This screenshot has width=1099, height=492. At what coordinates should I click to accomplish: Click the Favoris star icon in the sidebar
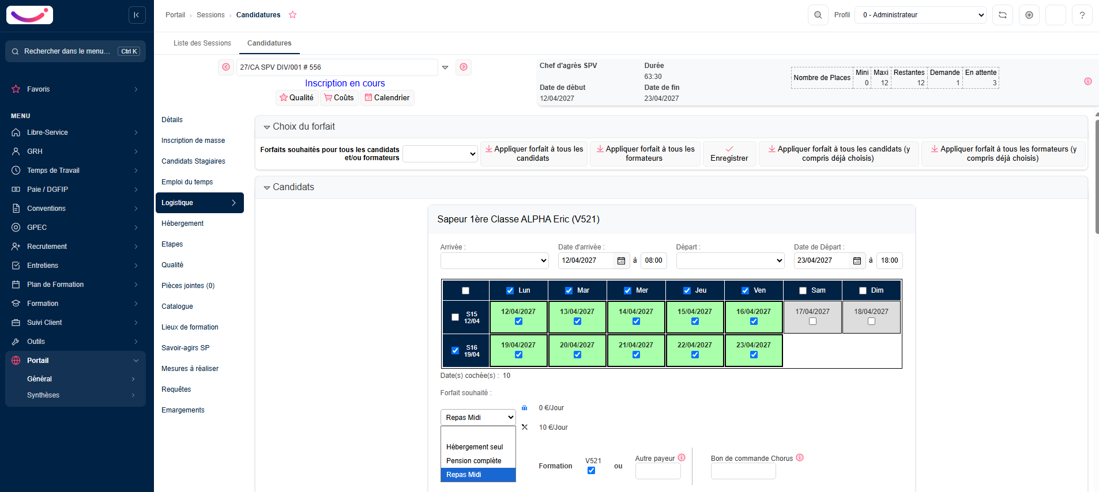click(x=16, y=89)
